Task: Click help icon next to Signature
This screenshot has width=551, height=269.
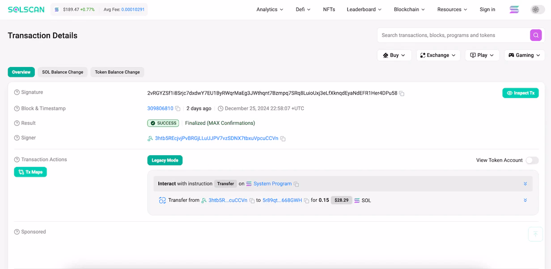Action: coord(17,92)
